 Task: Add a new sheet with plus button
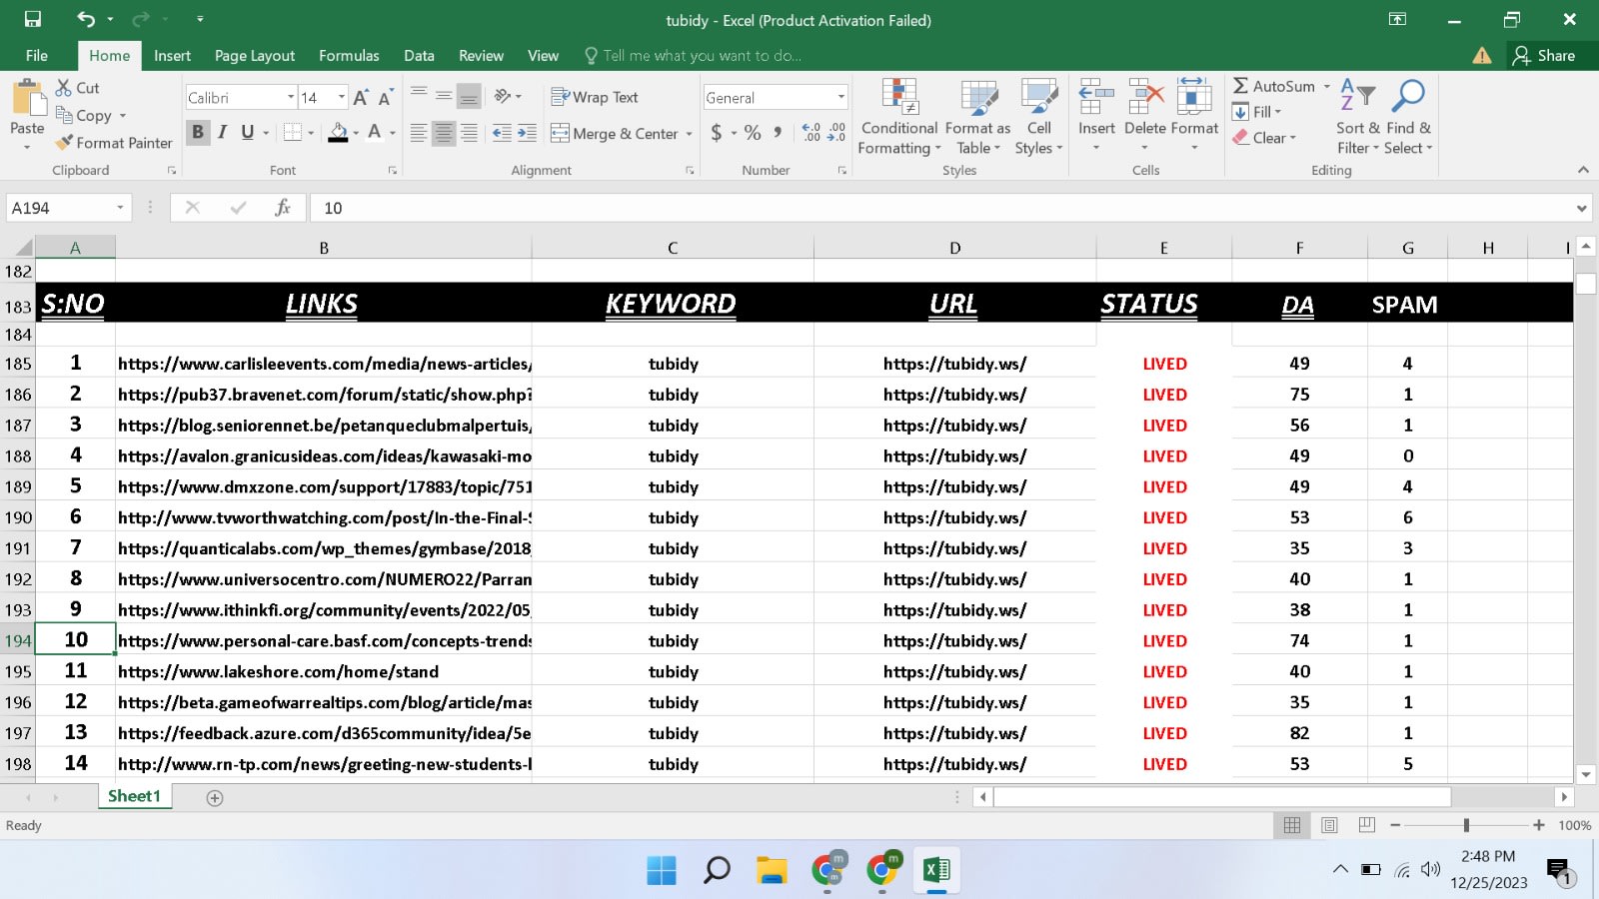pyautogui.click(x=215, y=797)
